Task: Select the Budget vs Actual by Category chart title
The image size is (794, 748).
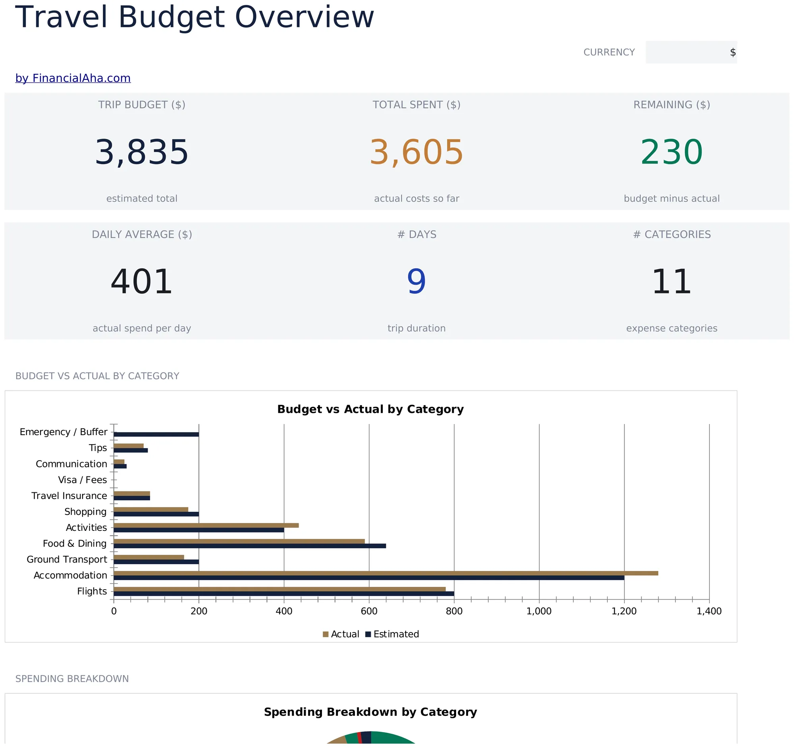Action: point(371,409)
